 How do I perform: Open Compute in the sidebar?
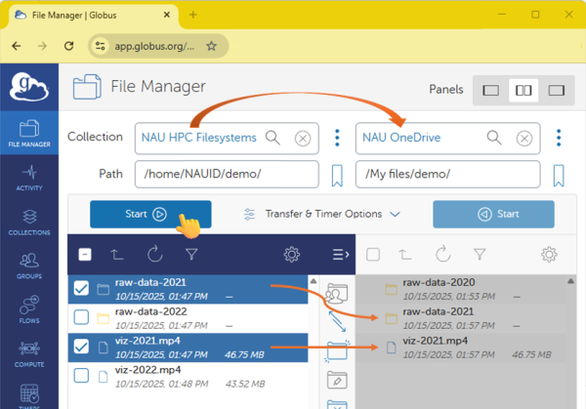pyautogui.click(x=28, y=351)
